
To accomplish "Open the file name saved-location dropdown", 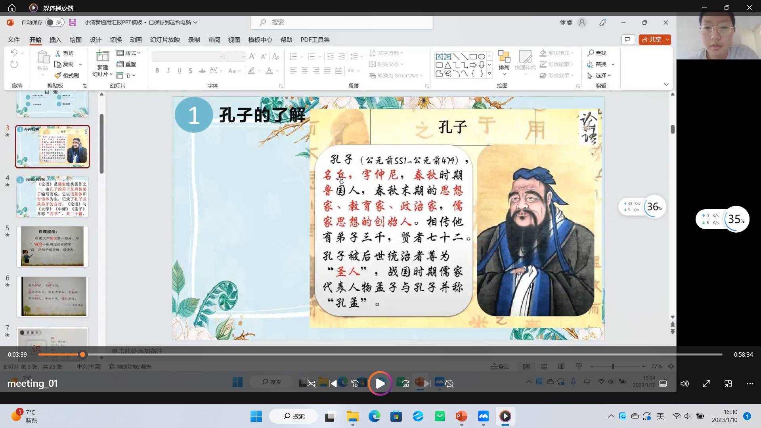I will (195, 22).
